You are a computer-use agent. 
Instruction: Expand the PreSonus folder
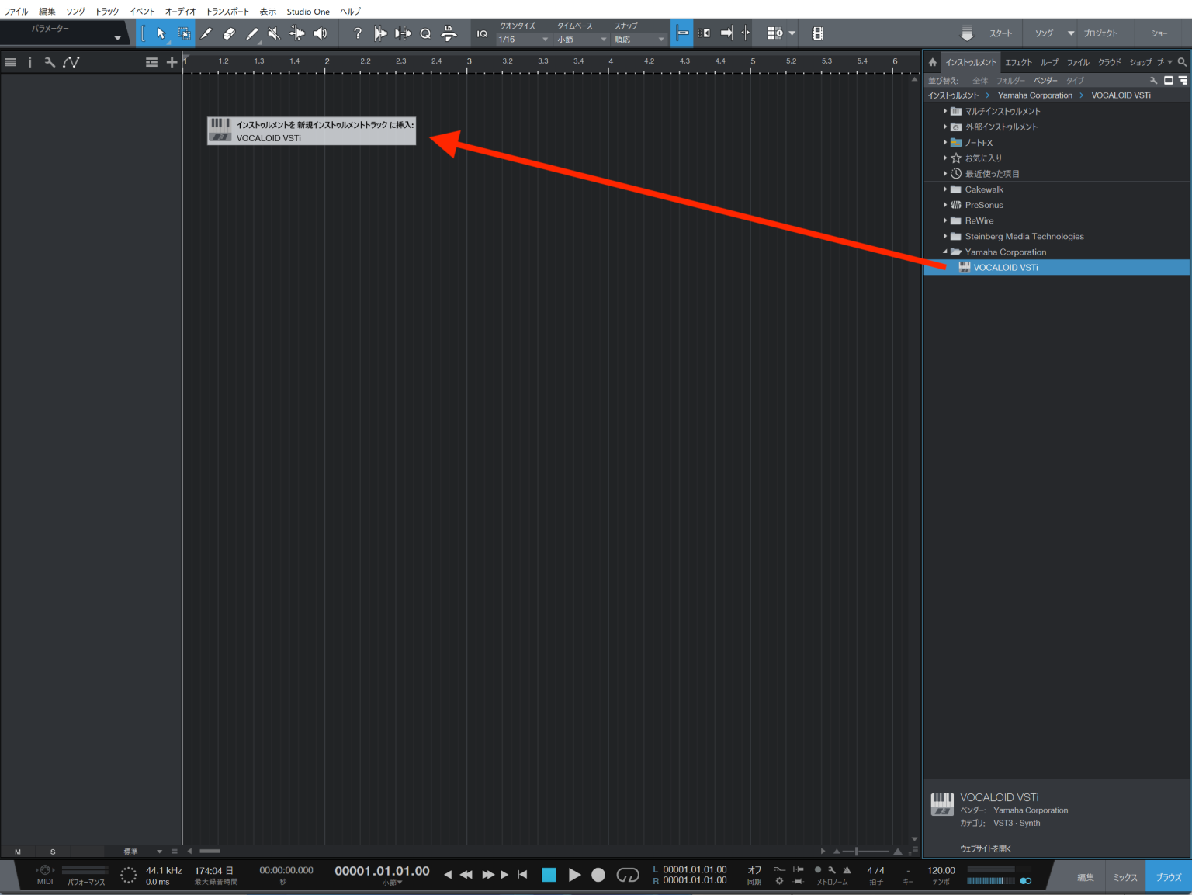pyautogui.click(x=944, y=205)
